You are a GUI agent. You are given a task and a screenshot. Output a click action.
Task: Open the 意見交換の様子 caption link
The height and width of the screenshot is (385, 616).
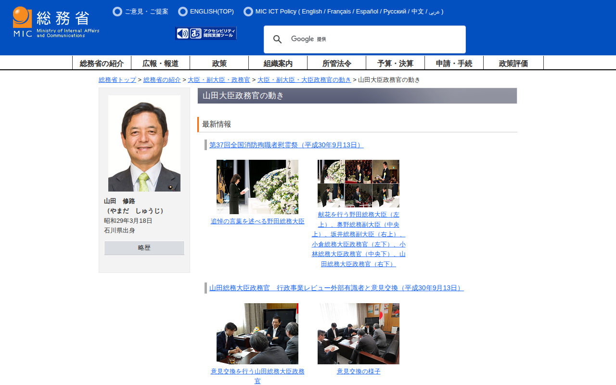coord(359,372)
